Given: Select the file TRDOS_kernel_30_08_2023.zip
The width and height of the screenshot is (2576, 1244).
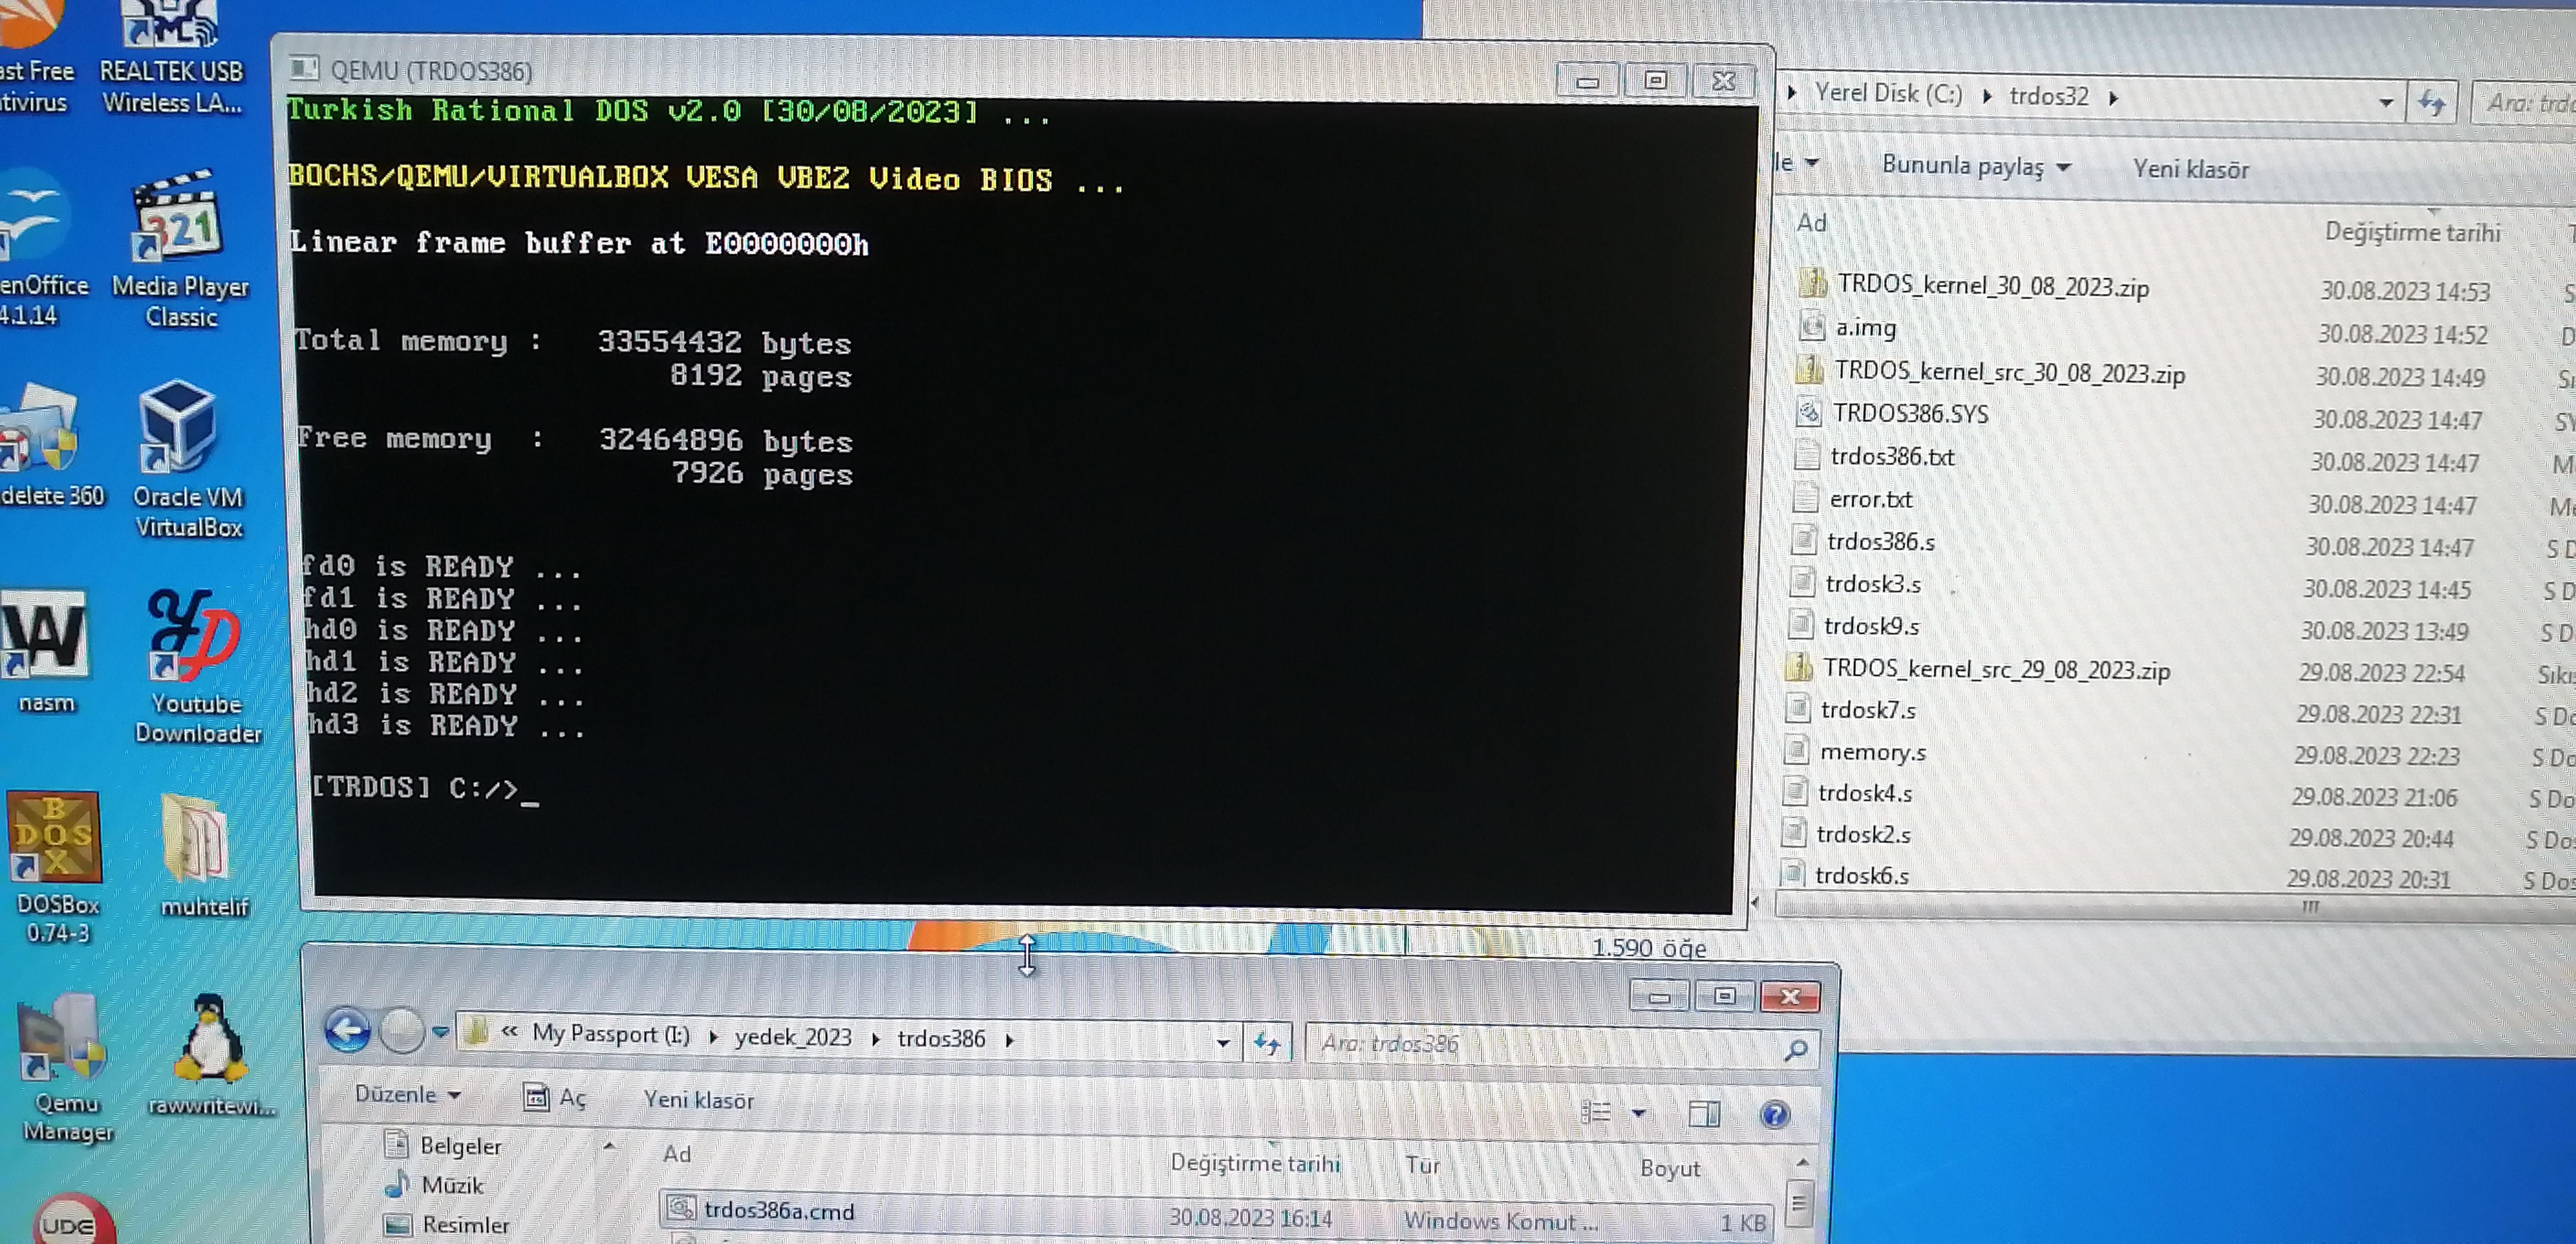Looking at the screenshot, I should (x=1973, y=286).
